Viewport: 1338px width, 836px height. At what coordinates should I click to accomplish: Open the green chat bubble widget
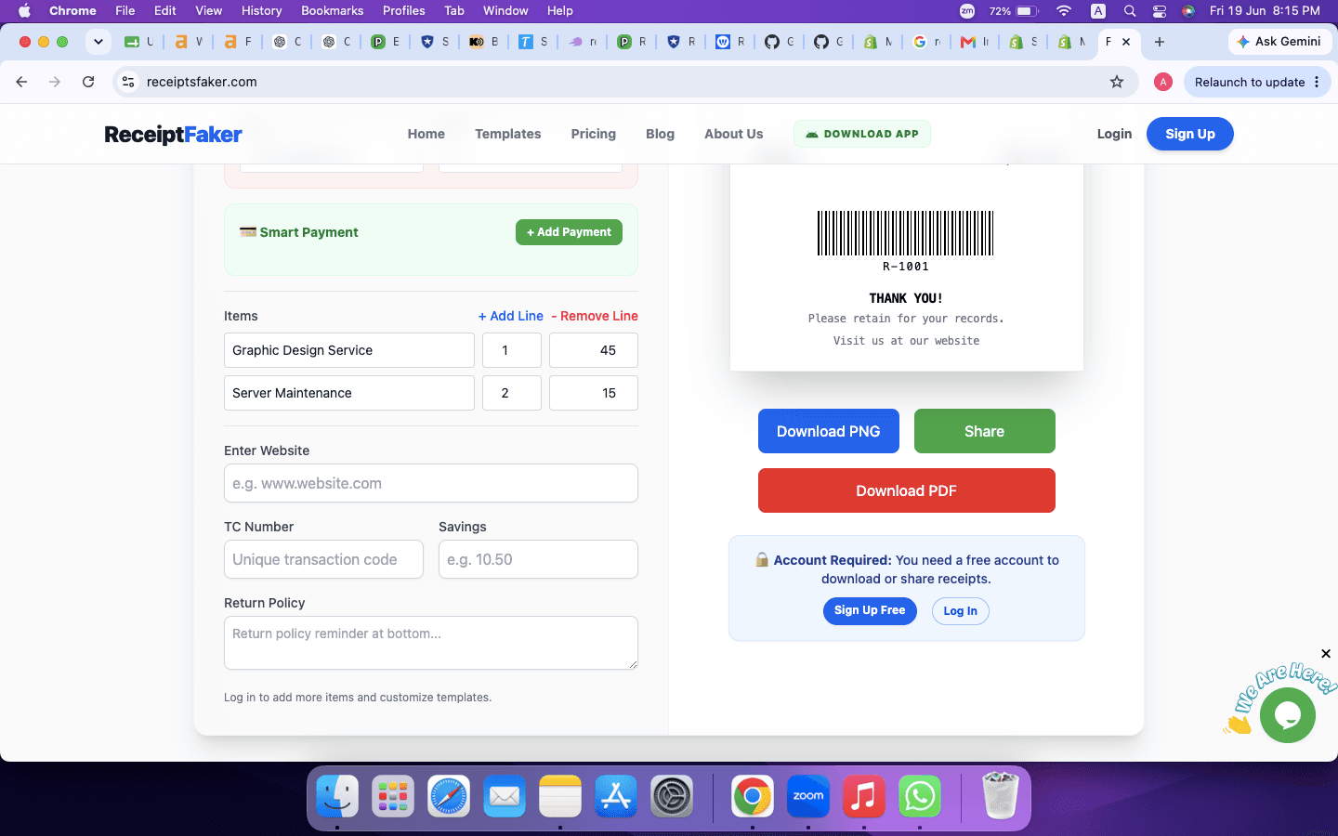pos(1288,714)
